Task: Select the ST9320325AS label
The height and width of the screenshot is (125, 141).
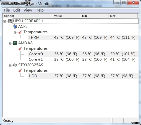Action: (31, 65)
